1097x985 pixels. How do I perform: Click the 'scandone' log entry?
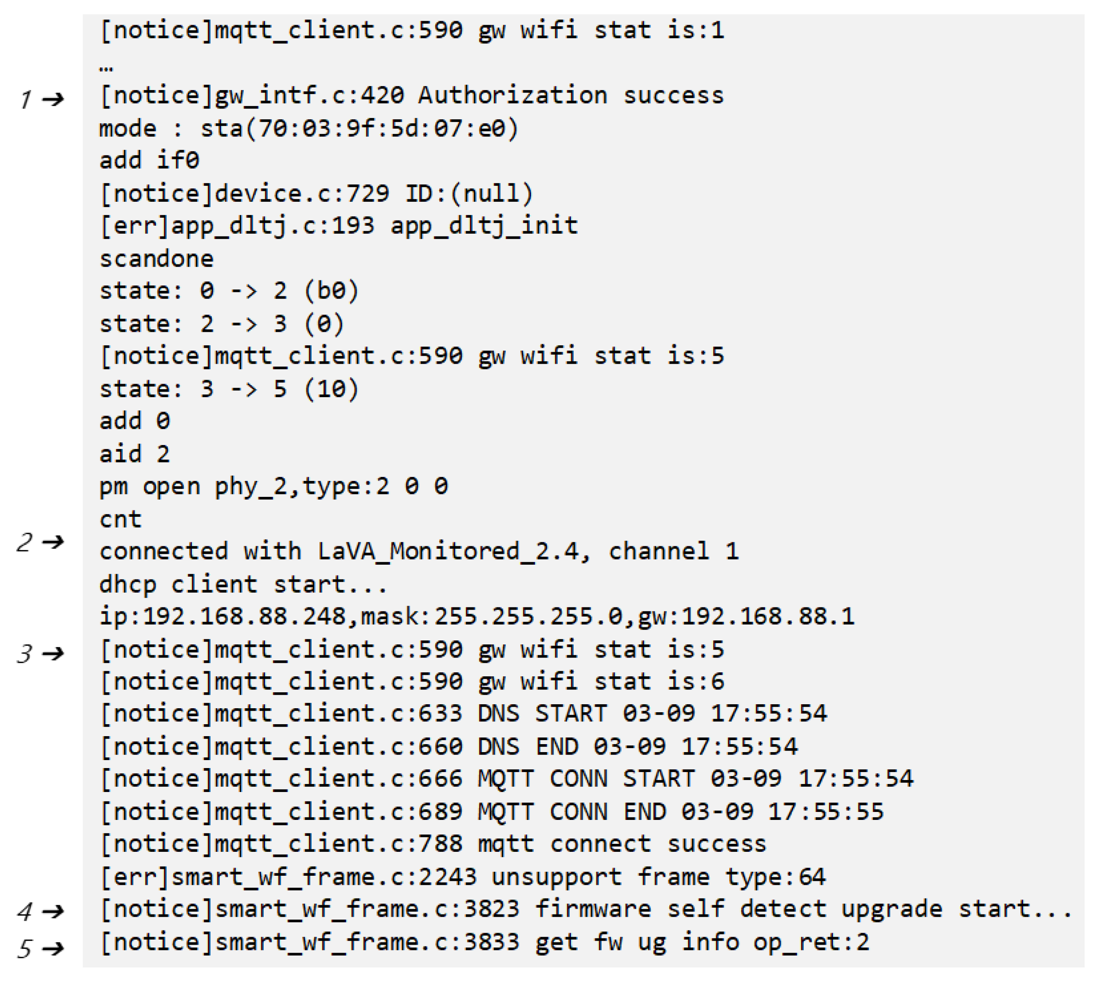156,259
